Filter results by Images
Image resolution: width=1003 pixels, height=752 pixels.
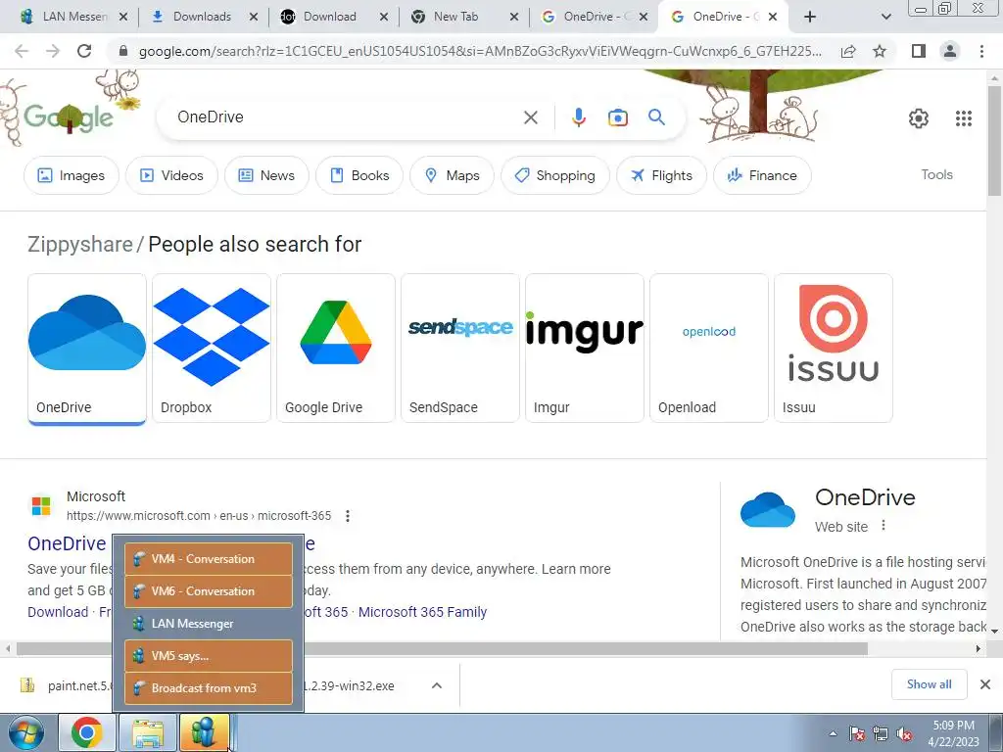[72, 175]
